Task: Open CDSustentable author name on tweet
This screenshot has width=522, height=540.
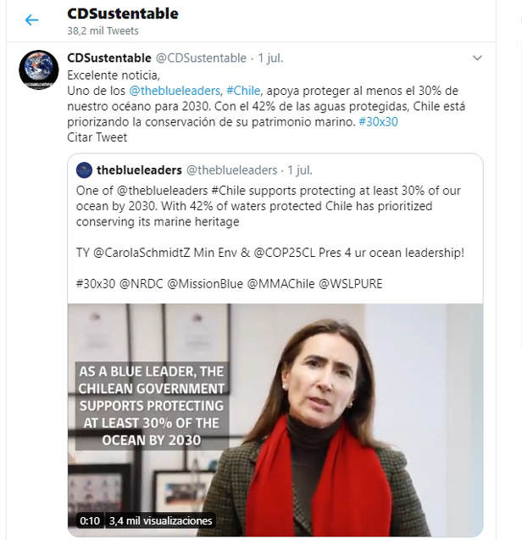Action: tap(109, 58)
